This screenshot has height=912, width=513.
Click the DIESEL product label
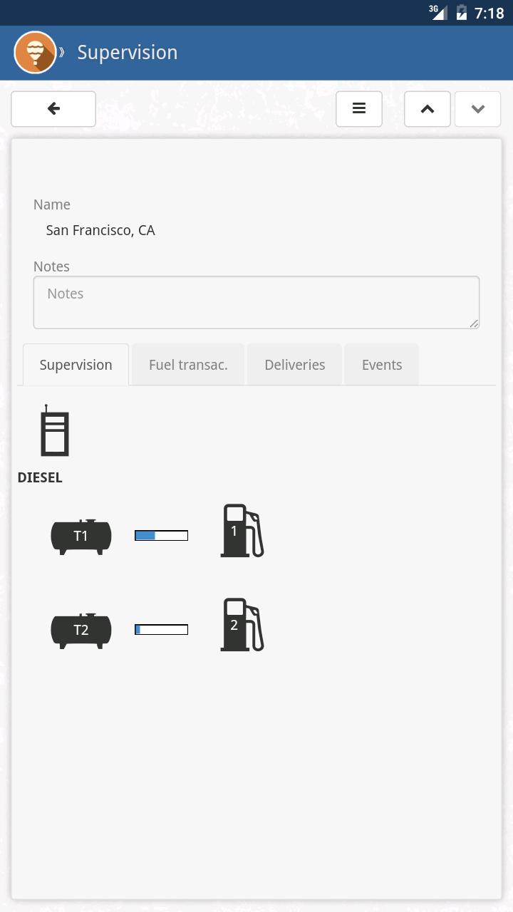click(x=40, y=477)
